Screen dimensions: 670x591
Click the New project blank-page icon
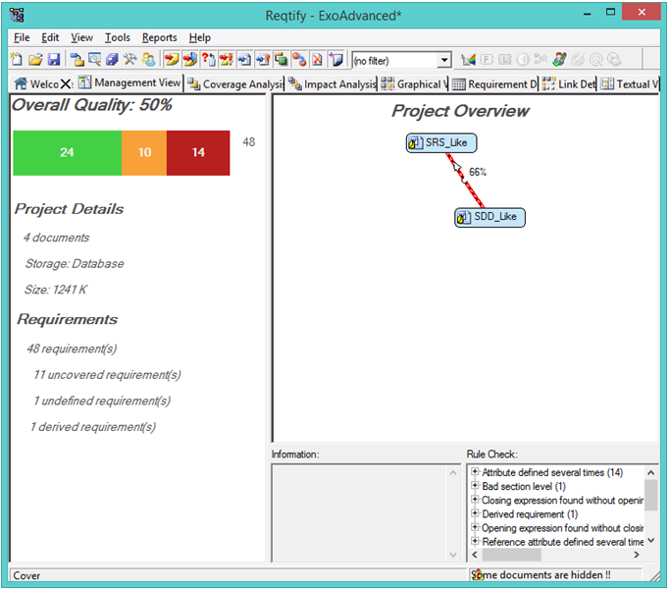point(17,59)
